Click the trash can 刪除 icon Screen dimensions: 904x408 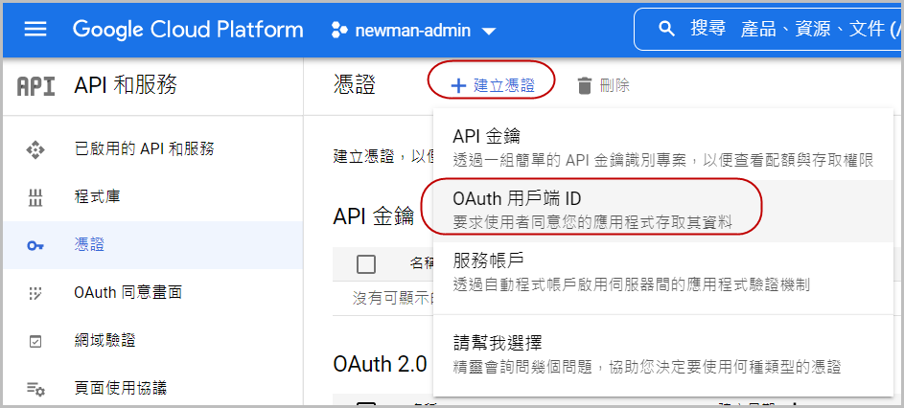pyautogui.click(x=585, y=85)
